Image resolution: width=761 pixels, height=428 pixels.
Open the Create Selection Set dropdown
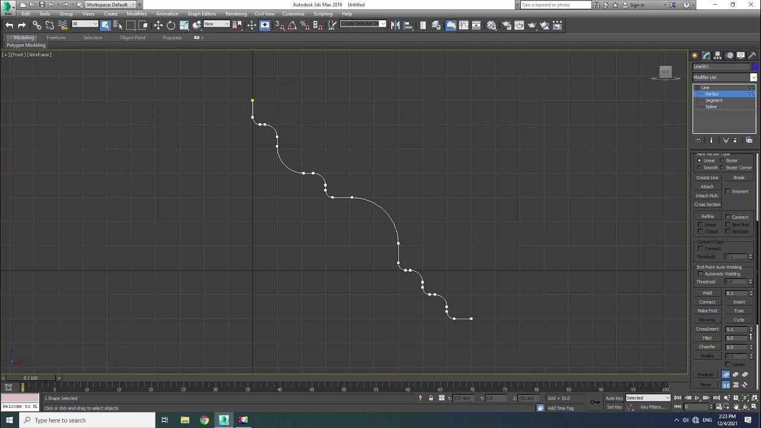[363, 24]
